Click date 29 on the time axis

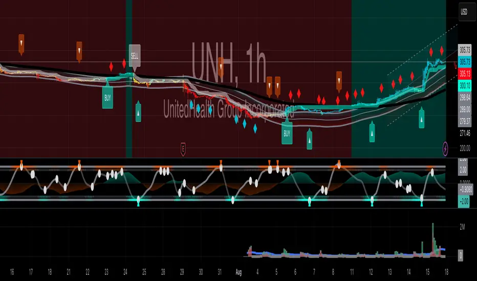[182, 272]
